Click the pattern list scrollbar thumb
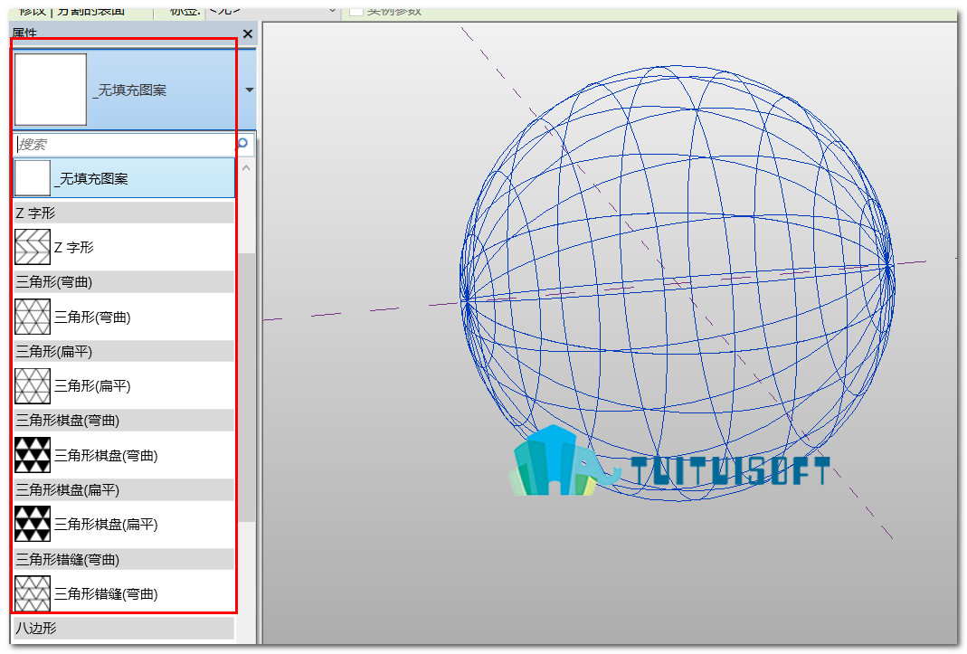 pyautogui.click(x=247, y=387)
